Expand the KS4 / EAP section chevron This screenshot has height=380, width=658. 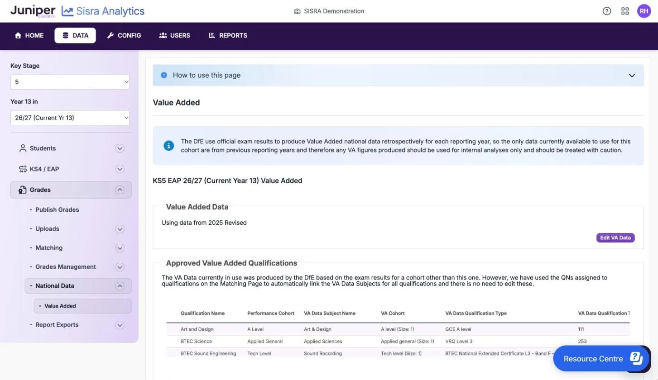(x=120, y=169)
